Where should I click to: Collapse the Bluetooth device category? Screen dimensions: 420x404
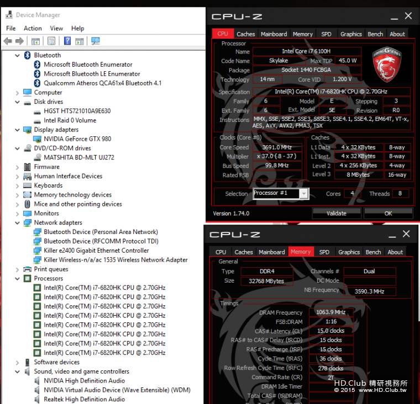(x=18, y=55)
